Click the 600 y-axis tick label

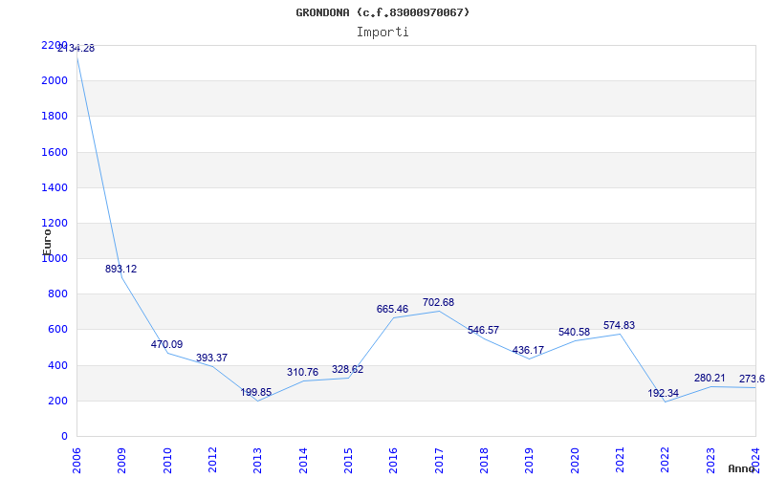(x=57, y=330)
